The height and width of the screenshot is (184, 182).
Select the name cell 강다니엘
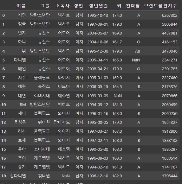coord(18,176)
